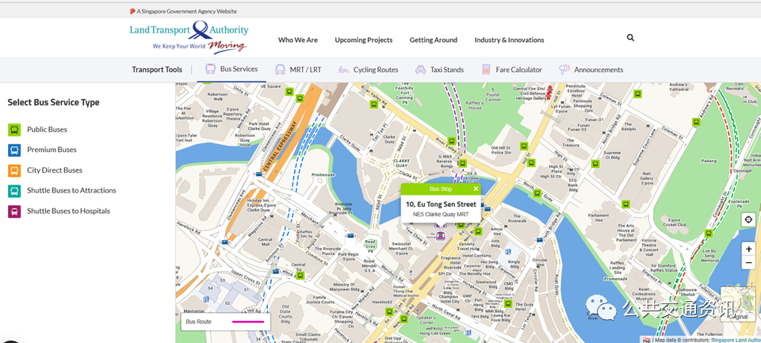The width and height of the screenshot is (761, 343).
Task: Toggle the maroon Shuttle Buses to Hospitals icon
Action: point(14,211)
